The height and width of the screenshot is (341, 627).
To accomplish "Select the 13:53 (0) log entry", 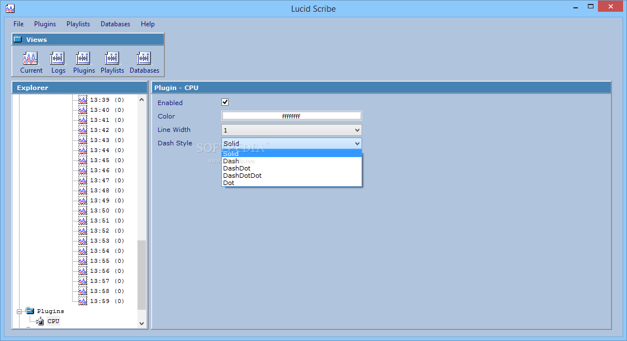I will click(x=107, y=240).
